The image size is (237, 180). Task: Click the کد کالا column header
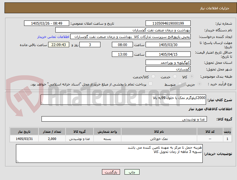click(210, 132)
